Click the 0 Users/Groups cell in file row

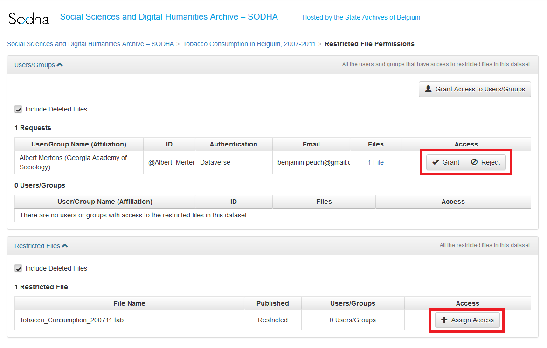coord(353,320)
